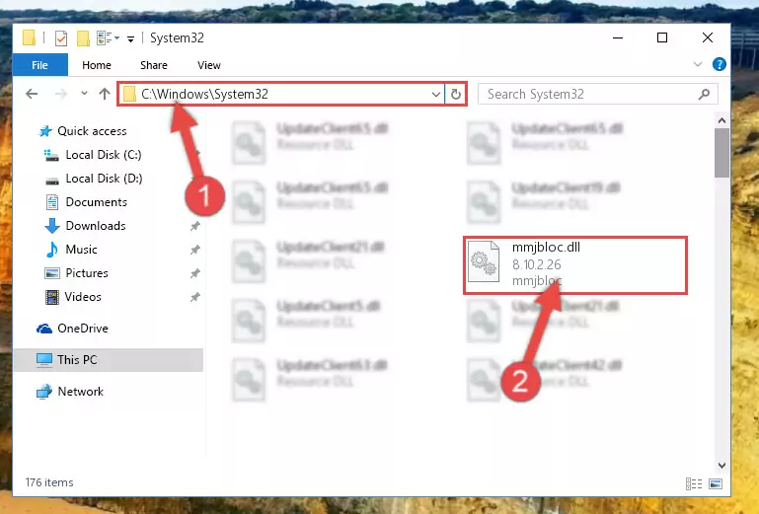Go forward with the Forward arrow
The image size is (759, 514).
[x=61, y=94]
